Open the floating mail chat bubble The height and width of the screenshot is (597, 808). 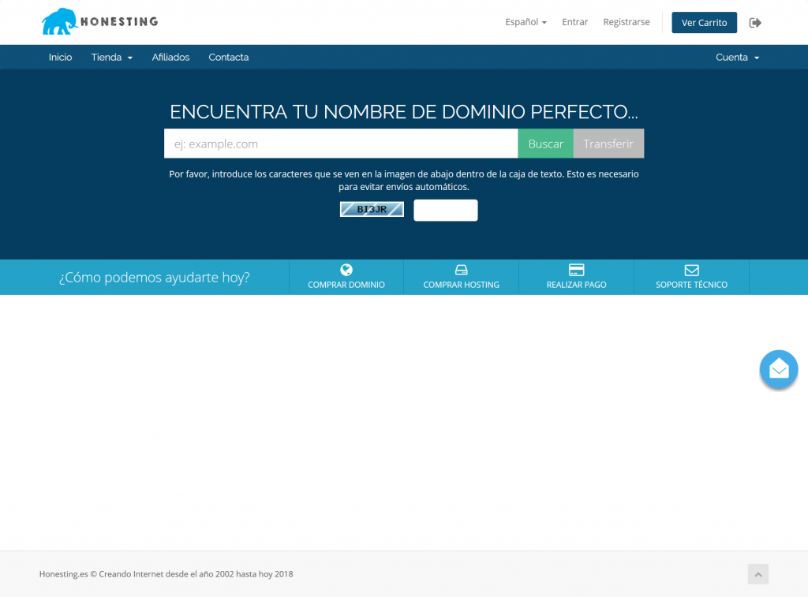(779, 369)
